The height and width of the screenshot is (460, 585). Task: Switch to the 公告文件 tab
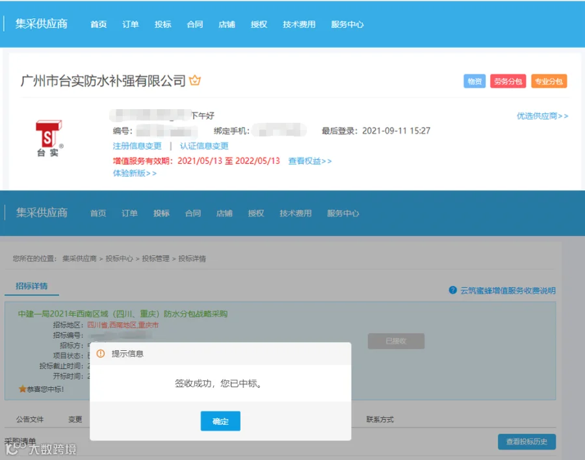(x=30, y=419)
